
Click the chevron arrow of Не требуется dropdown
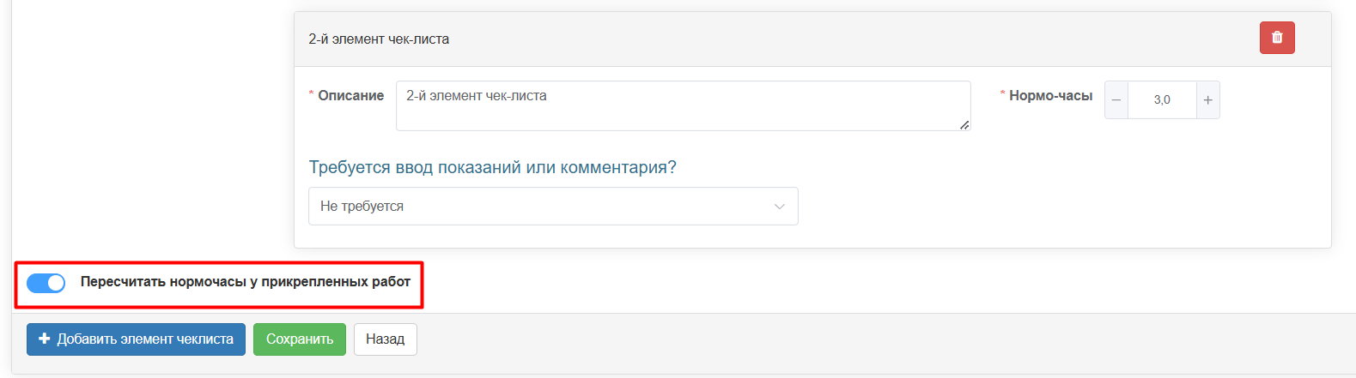point(780,207)
